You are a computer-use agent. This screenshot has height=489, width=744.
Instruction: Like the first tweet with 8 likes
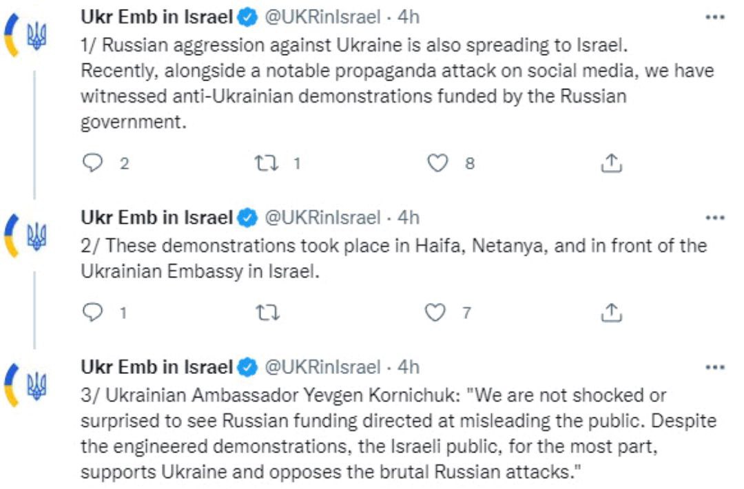coord(438,163)
